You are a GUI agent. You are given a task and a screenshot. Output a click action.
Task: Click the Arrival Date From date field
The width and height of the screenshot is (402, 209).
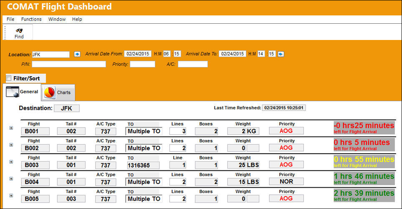138,54
